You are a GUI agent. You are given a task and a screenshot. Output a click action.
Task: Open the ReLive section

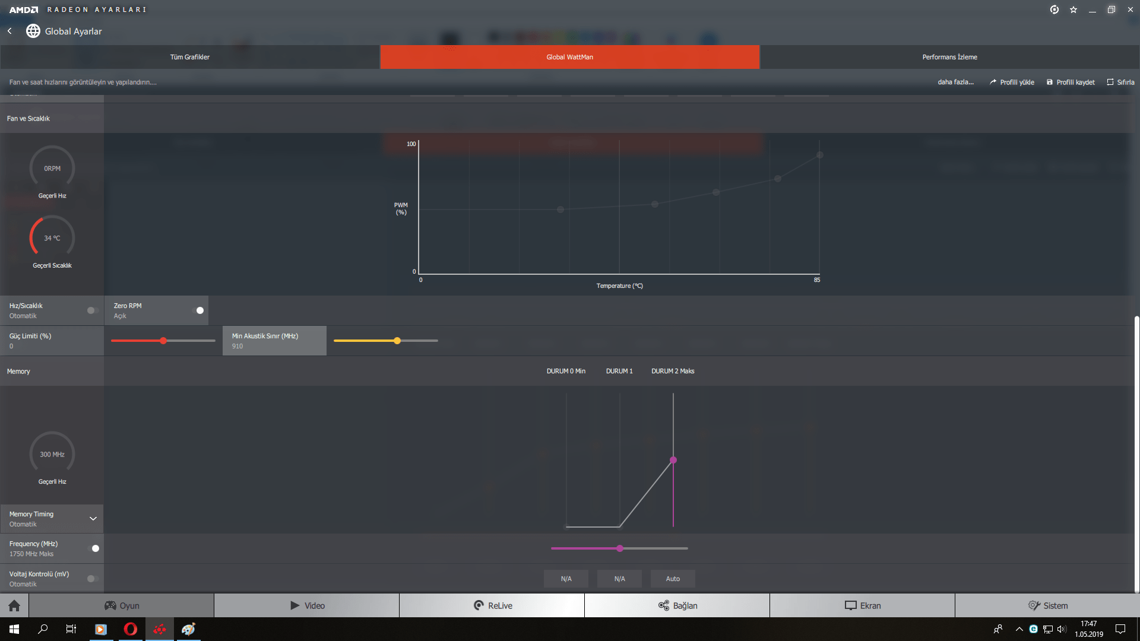click(x=492, y=605)
